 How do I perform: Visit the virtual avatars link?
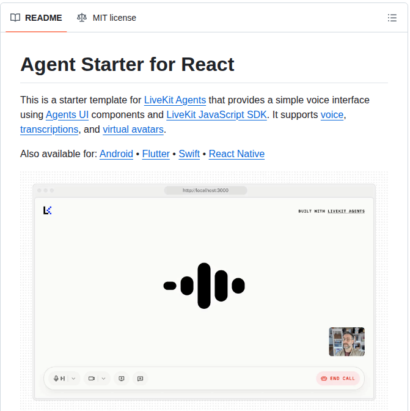pos(133,130)
